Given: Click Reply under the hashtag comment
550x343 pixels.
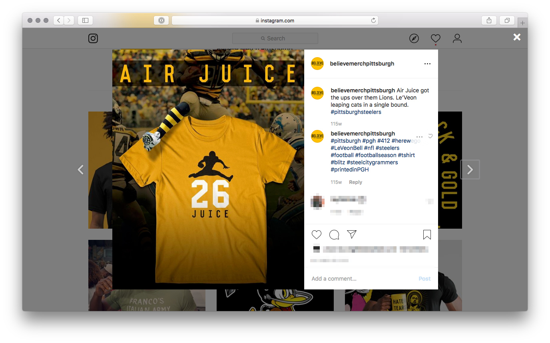Looking at the screenshot, I should coord(355,182).
